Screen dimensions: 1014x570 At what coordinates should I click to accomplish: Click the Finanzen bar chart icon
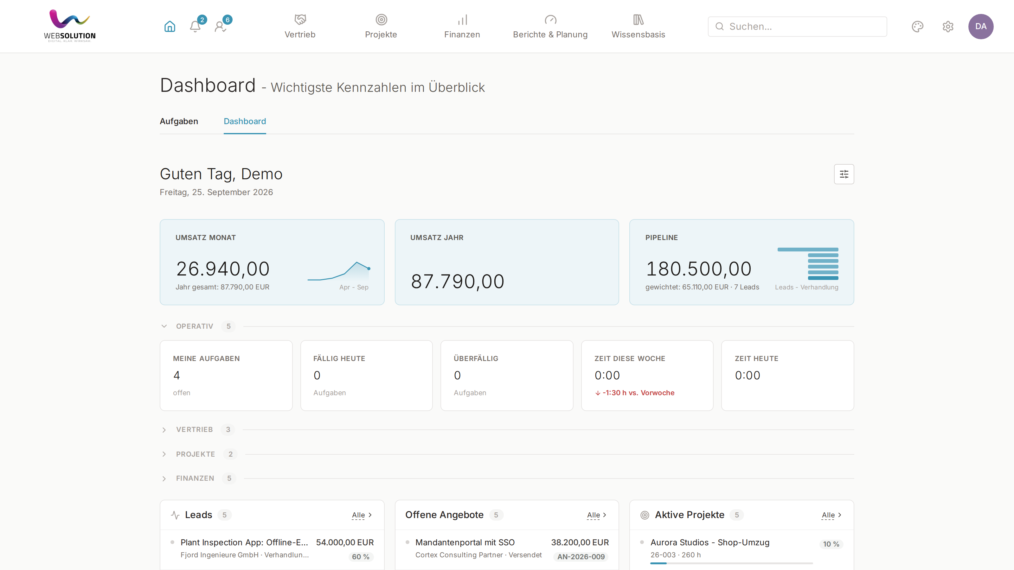[462, 19]
